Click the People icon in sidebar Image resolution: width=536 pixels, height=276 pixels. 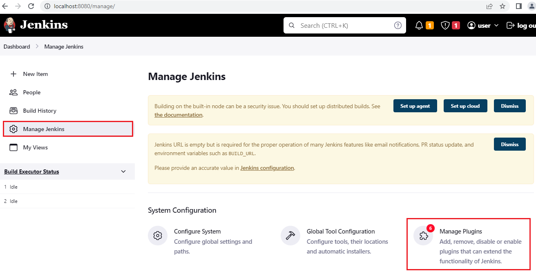[13, 92]
